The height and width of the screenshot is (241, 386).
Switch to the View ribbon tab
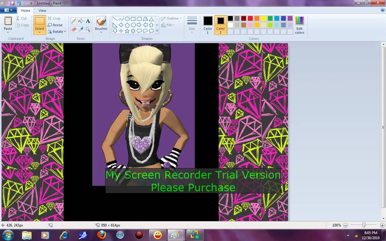[x=42, y=11]
